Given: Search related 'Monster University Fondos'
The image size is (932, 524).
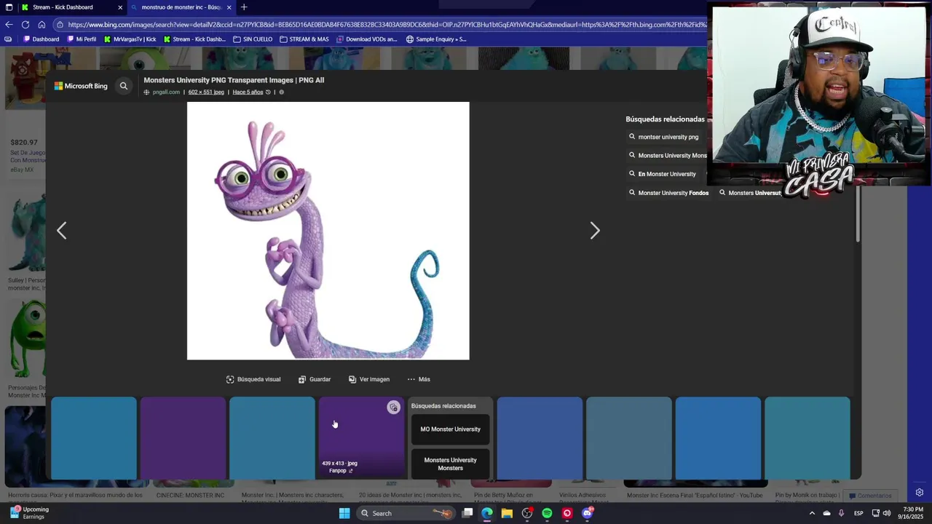Looking at the screenshot, I should pos(669,193).
